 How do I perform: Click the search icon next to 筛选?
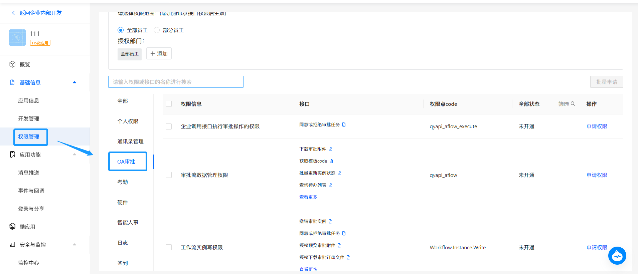pyautogui.click(x=573, y=104)
